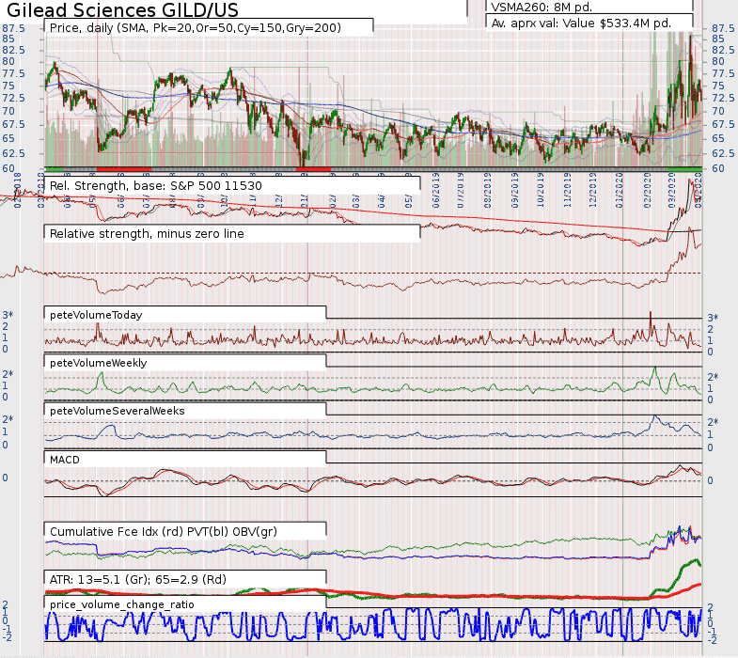Click the 02/2020 date axis label
Viewport: 738px width, 658px height.
(647, 191)
